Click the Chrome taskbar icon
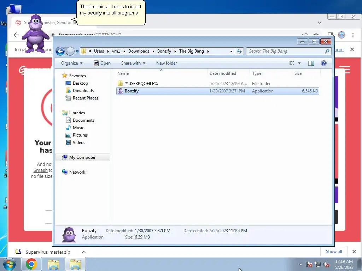Image resolution: width=362 pixels, height=271 pixels. tap(31, 264)
